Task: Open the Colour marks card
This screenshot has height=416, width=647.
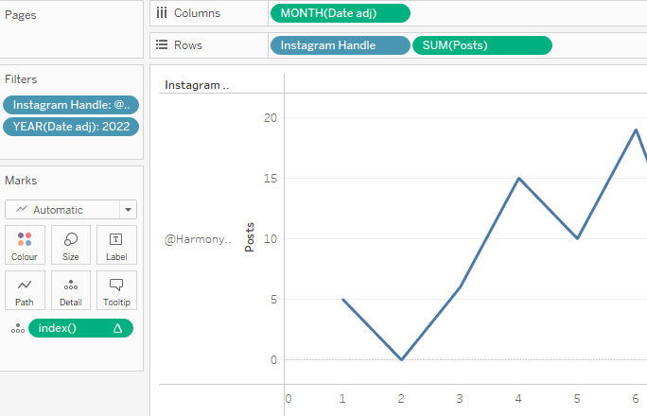Action: (25, 245)
